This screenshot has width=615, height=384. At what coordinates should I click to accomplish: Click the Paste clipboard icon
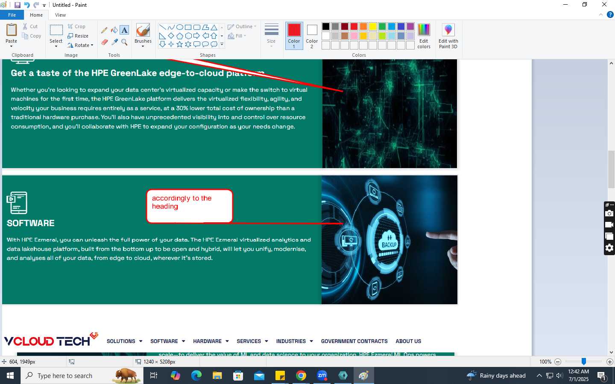pos(12,30)
